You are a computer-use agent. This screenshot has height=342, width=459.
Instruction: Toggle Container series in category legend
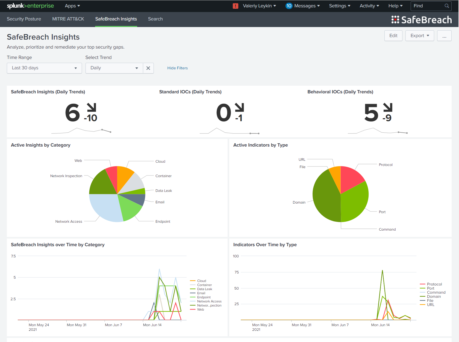[x=201, y=285]
